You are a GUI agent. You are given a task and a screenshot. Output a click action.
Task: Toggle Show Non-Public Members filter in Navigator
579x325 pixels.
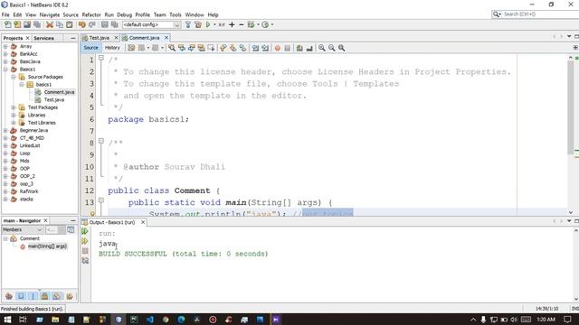tap(44, 296)
